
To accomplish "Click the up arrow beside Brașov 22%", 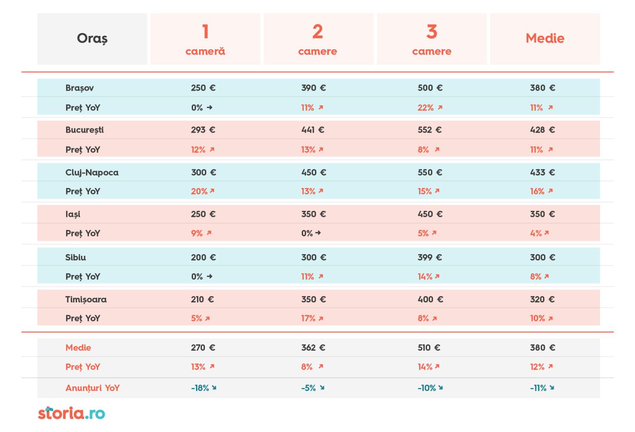I will click(440, 108).
